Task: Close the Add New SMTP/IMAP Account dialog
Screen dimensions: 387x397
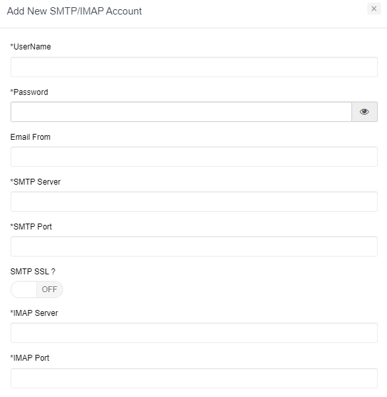Action: pos(374,9)
